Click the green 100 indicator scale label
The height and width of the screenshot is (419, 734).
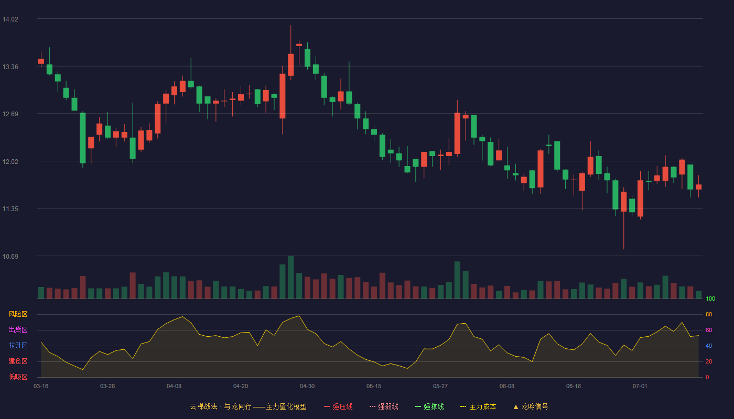click(x=710, y=299)
